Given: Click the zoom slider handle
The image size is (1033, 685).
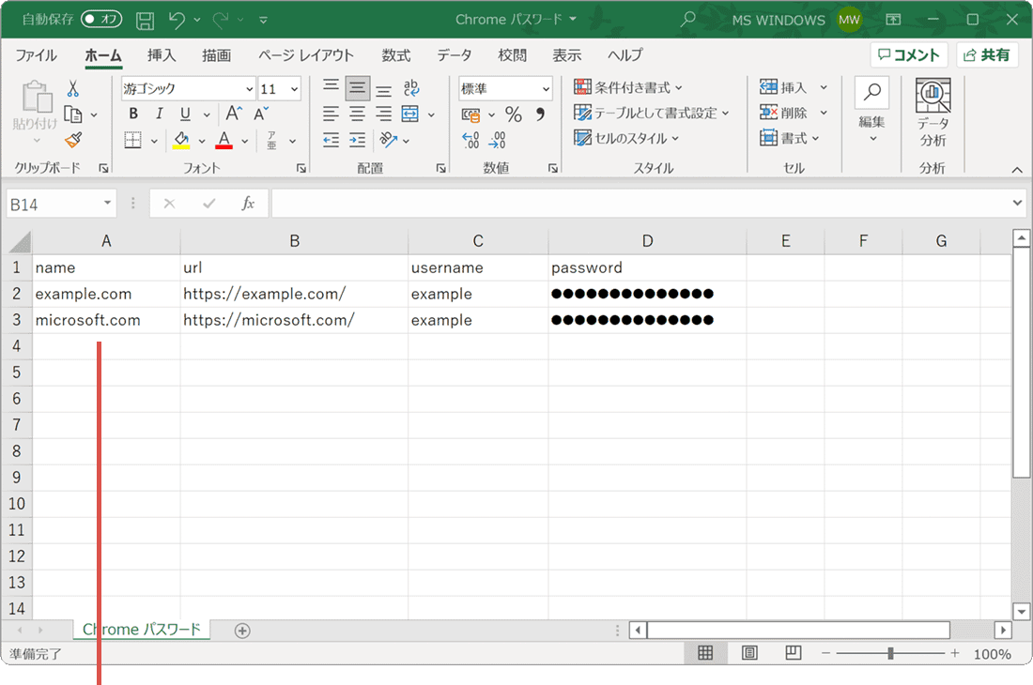Looking at the screenshot, I should (x=890, y=653).
